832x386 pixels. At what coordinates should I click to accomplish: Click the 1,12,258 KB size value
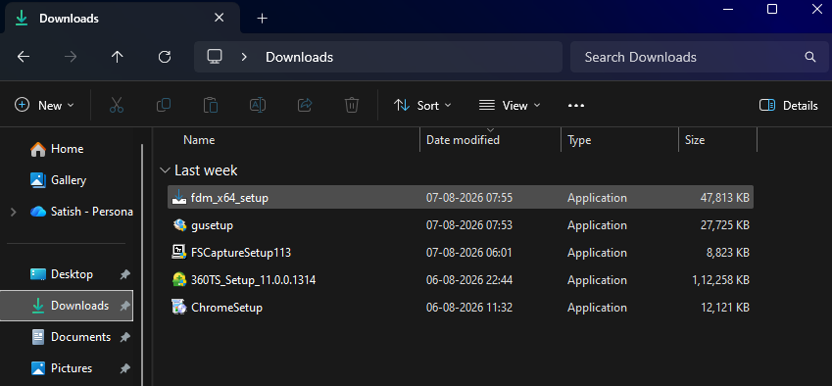(x=720, y=280)
